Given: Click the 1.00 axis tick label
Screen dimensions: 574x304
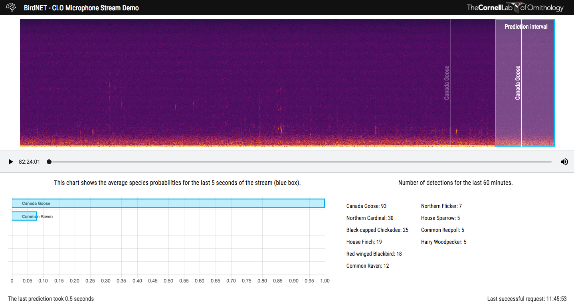Looking at the screenshot, I should [x=325, y=281].
